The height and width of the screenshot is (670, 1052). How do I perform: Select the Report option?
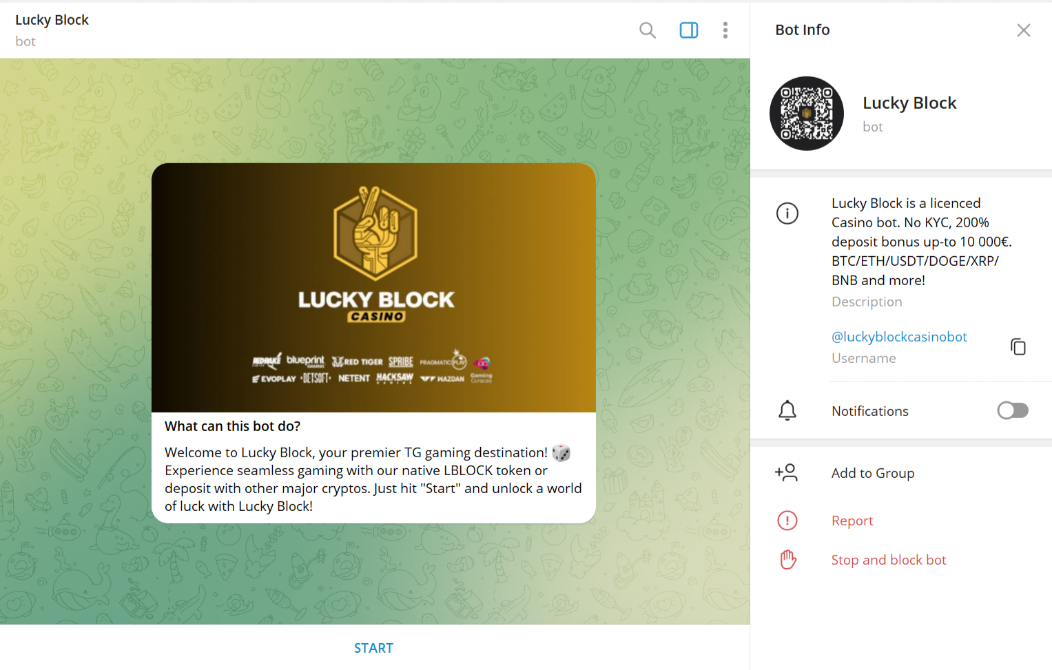(x=852, y=521)
